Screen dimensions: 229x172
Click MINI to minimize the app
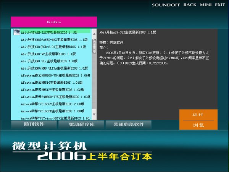[206, 5]
